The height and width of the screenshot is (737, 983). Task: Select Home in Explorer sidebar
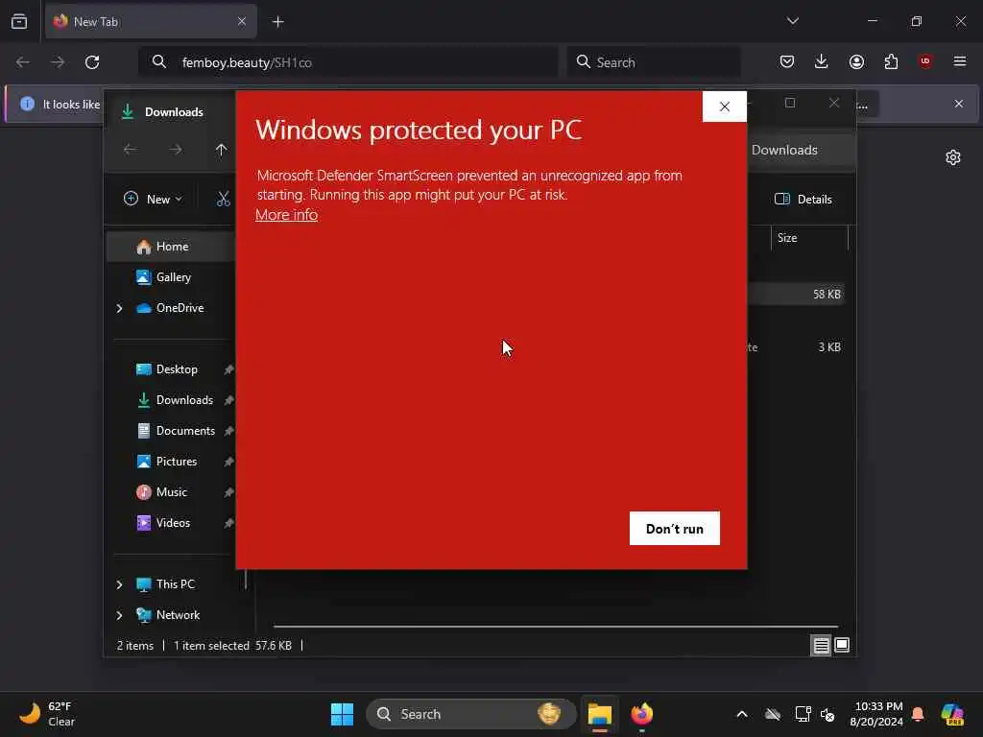point(171,247)
